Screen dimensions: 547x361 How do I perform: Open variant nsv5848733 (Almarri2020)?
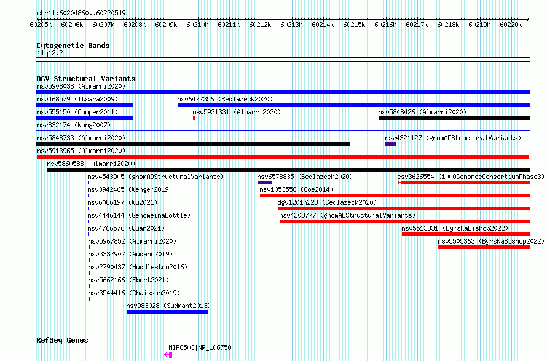[x=81, y=138]
